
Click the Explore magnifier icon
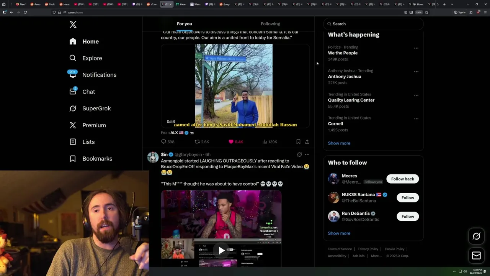[x=73, y=58]
